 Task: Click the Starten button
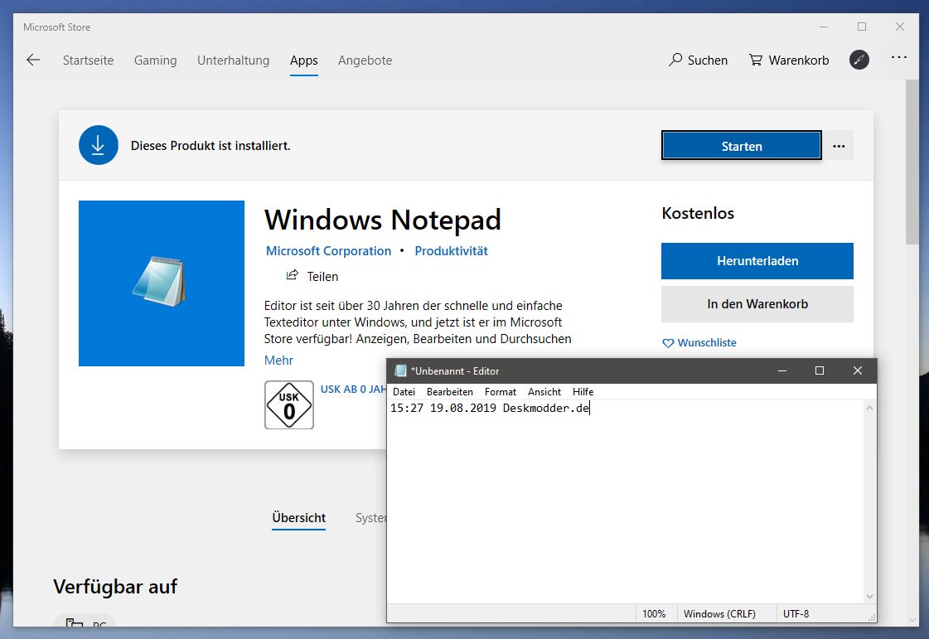[x=741, y=146]
